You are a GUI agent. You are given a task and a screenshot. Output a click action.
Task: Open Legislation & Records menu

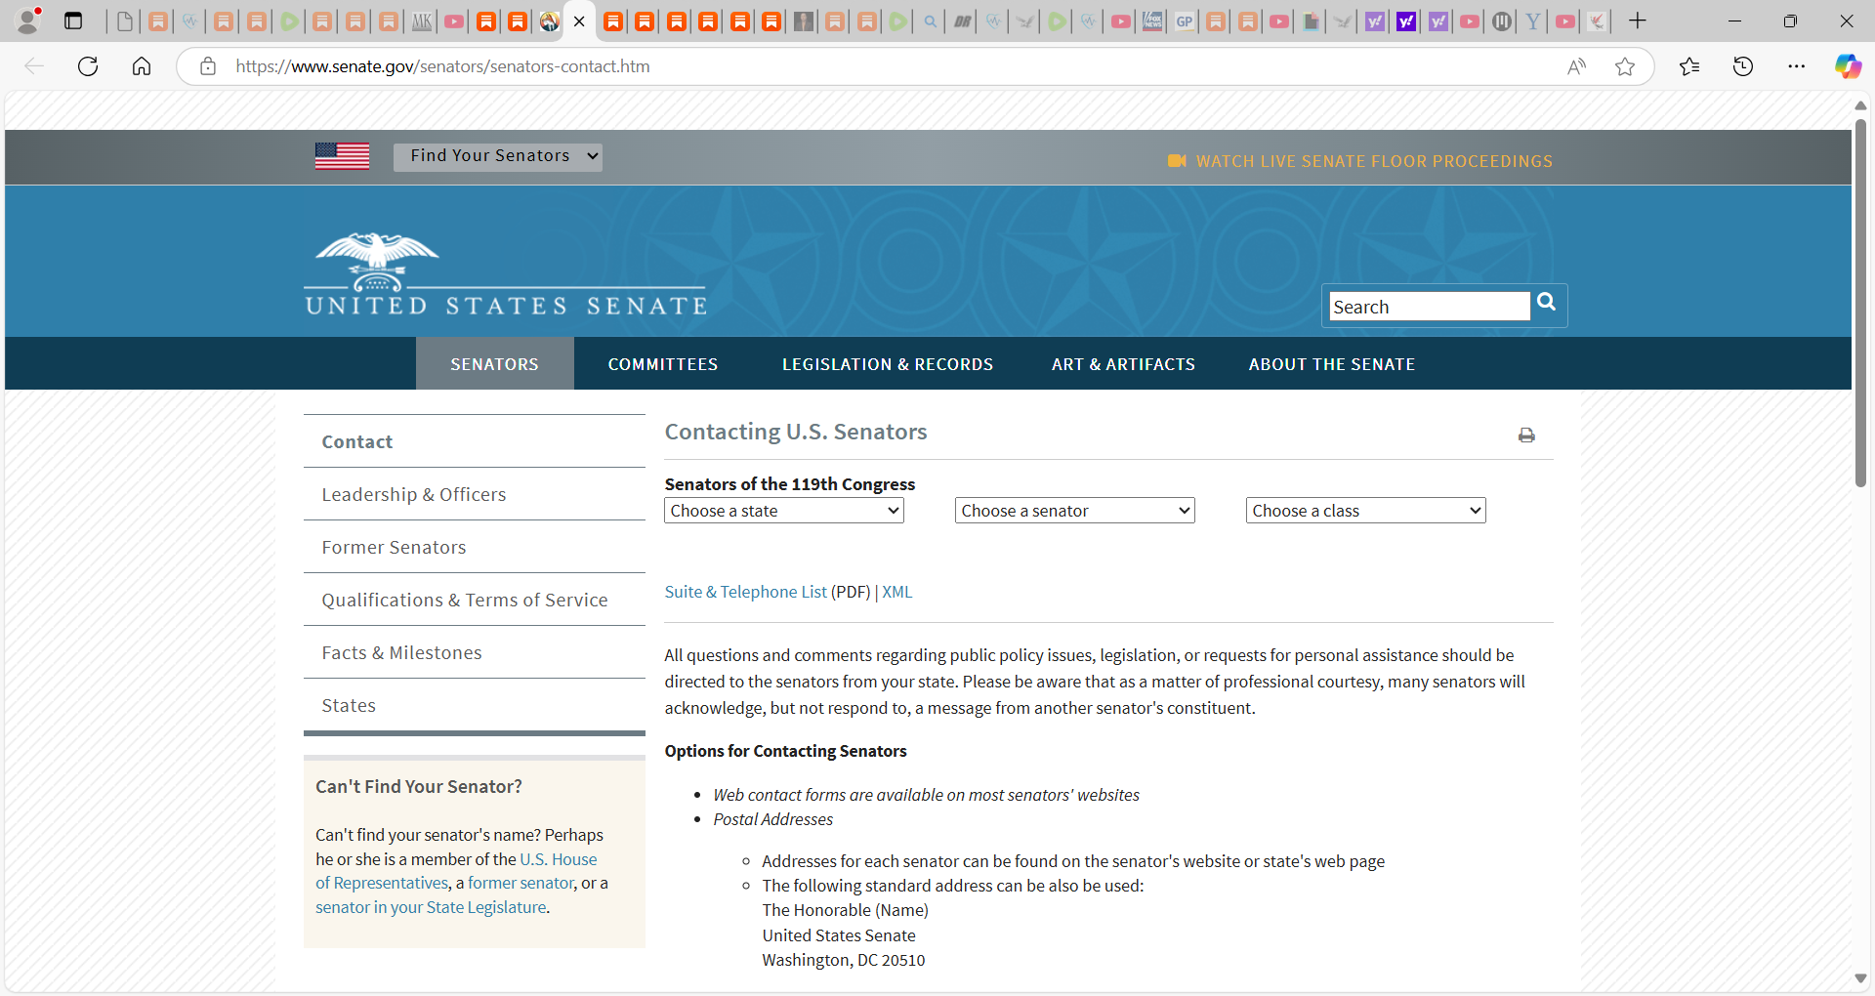pos(888,364)
